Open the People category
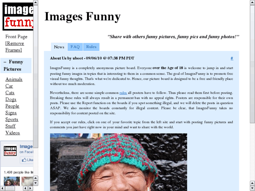Viewport: 255px width, 191px height. [x=12, y=106]
